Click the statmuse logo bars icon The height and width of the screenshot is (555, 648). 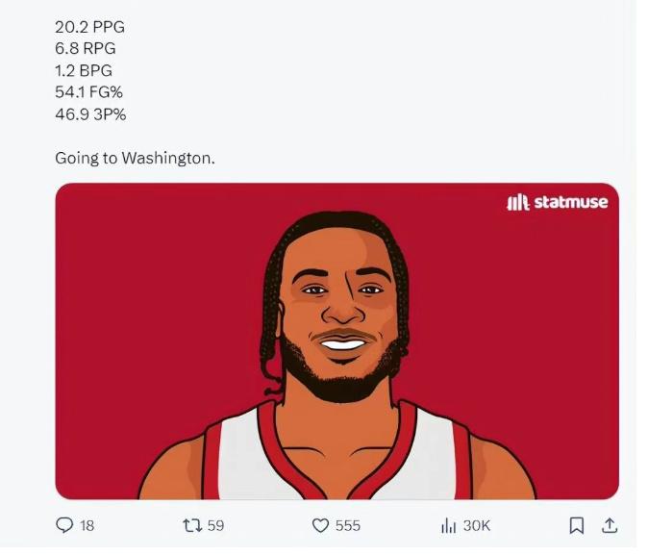click(x=518, y=202)
